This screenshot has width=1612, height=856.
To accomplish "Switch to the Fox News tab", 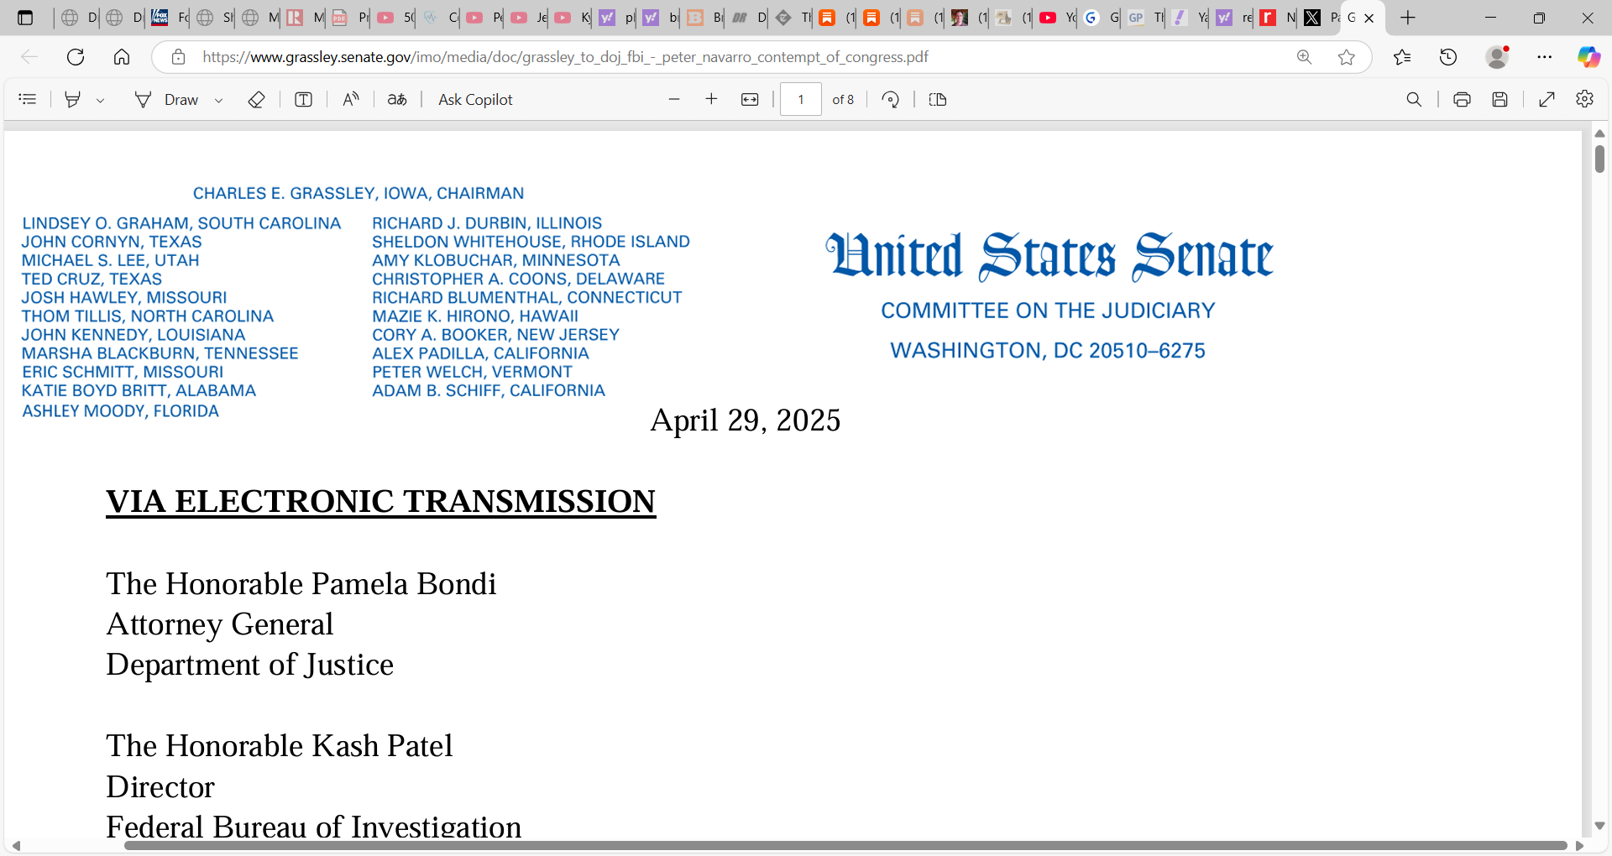I will (169, 18).
